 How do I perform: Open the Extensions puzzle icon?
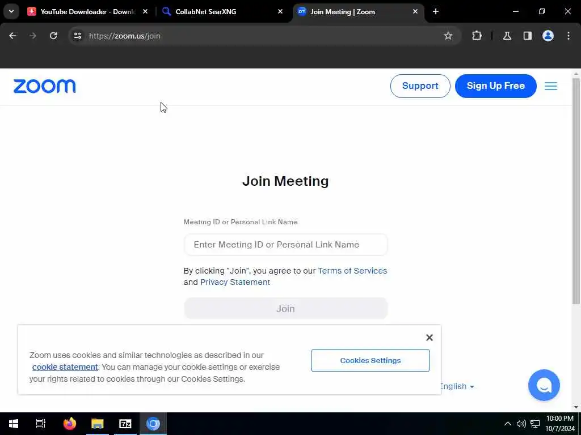(477, 36)
